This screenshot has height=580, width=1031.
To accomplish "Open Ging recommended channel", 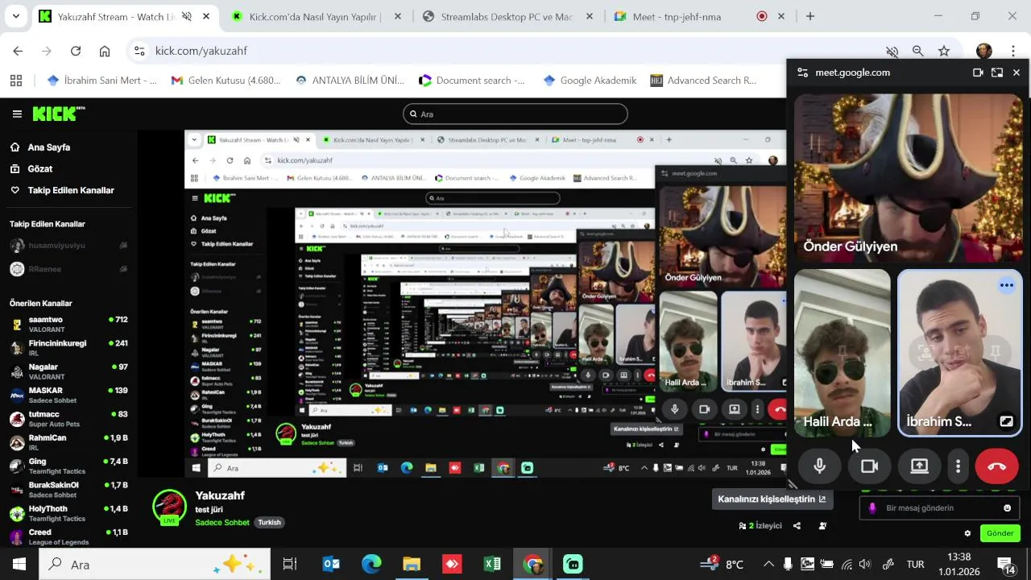I will point(68,466).
